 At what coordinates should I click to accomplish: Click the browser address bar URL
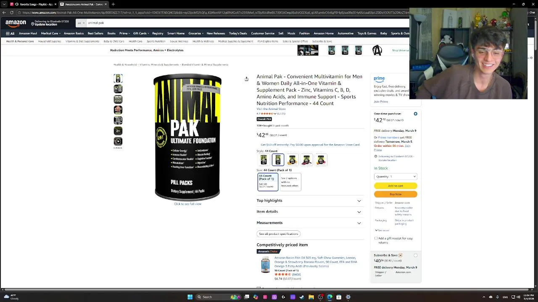(215, 13)
